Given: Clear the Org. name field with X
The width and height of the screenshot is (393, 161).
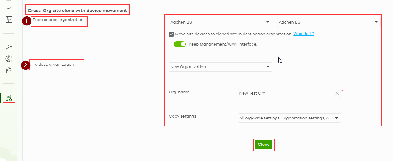Looking at the screenshot, I should tap(337, 93).
